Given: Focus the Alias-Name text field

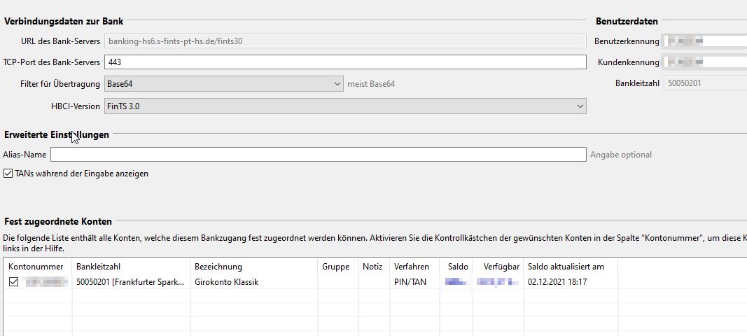Looking at the screenshot, I should [318, 155].
